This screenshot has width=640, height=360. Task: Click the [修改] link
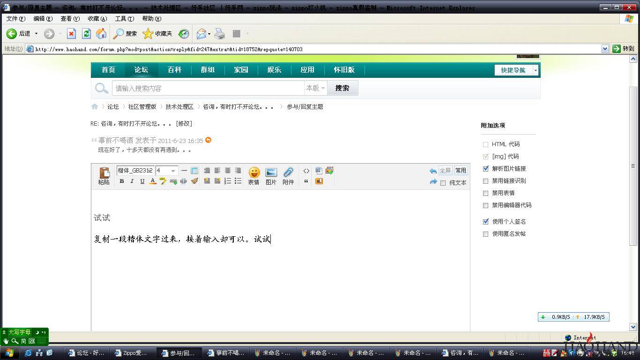click(184, 124)
